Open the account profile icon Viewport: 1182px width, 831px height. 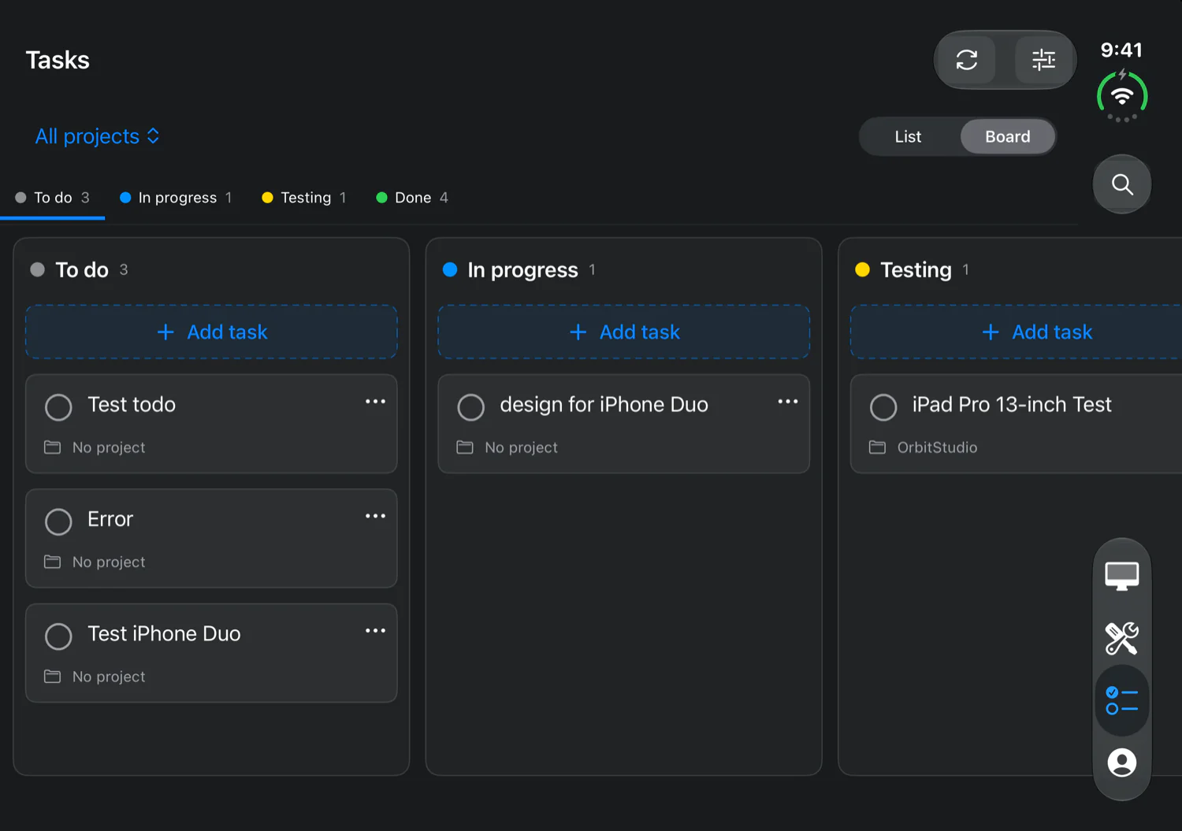tap(1122, 762)
